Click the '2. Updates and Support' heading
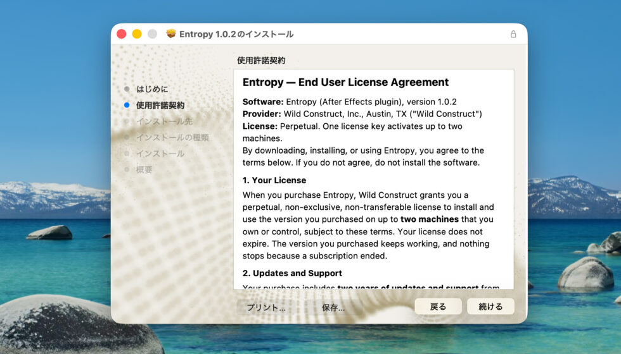 (x=292, y=273)
